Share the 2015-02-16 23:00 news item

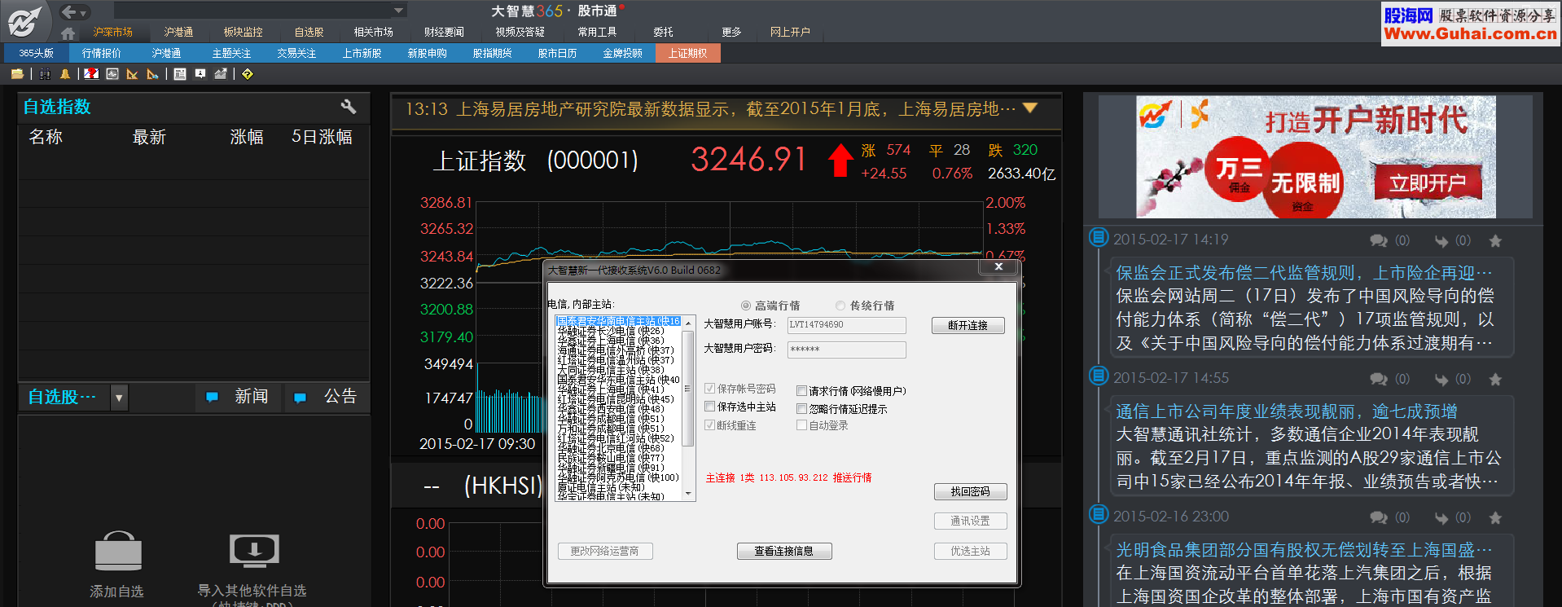click(1441, 518)
